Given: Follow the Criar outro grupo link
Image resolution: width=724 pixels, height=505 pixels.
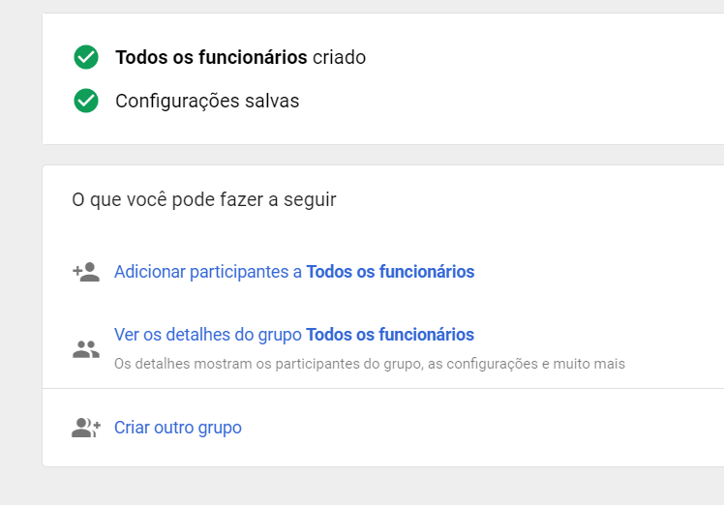Looking at the screenshot, I should 178,428.
